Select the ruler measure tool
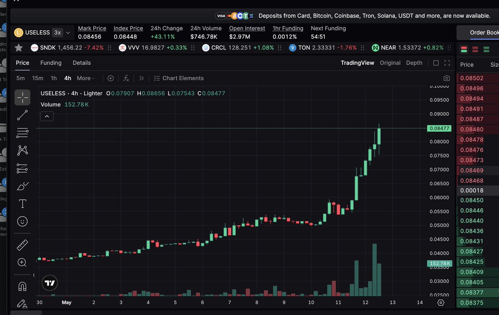 pyautogui.click(x=22, y=245)
